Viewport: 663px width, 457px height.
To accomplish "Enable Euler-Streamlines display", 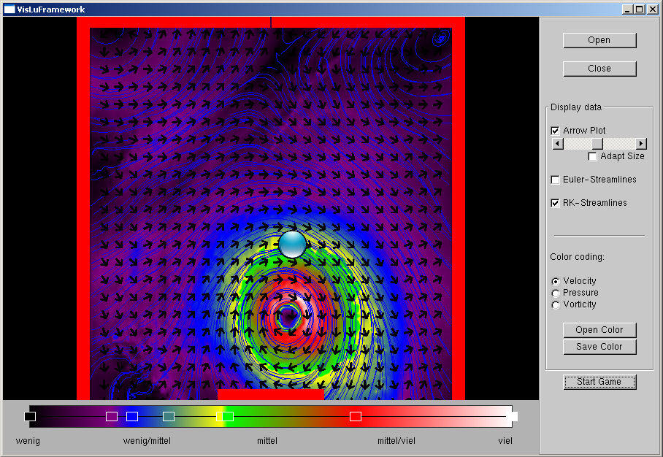I will (556, 180).
